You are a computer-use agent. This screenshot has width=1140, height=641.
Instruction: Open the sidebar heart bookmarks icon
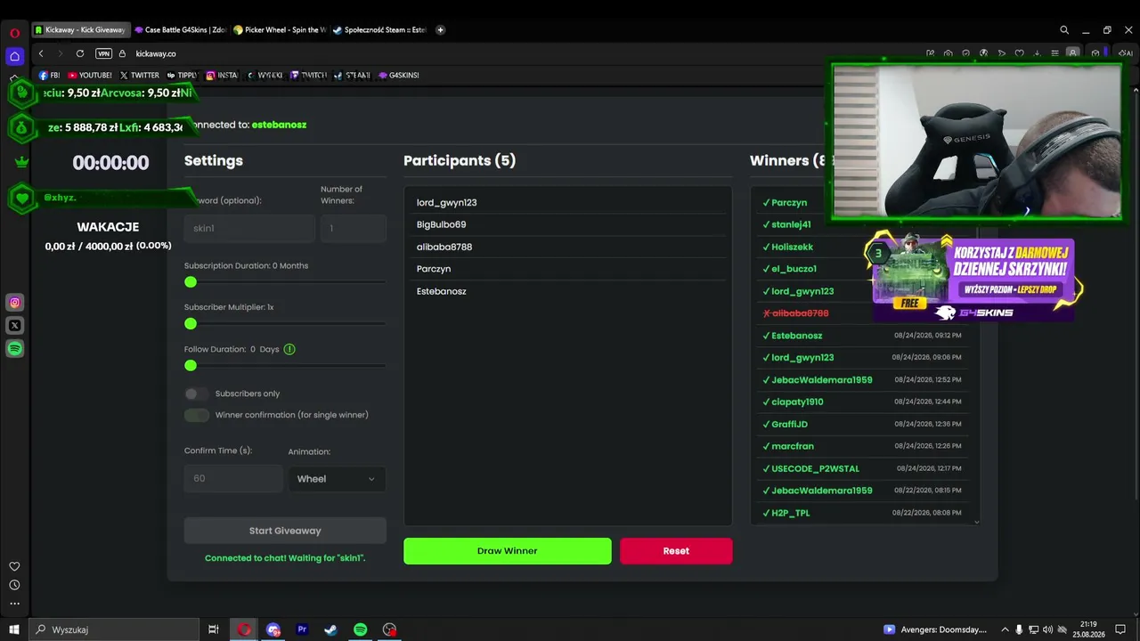point(14,566)
